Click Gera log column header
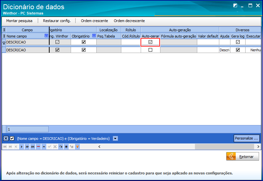Screen dimensions: 263x181 coord(238,36)
